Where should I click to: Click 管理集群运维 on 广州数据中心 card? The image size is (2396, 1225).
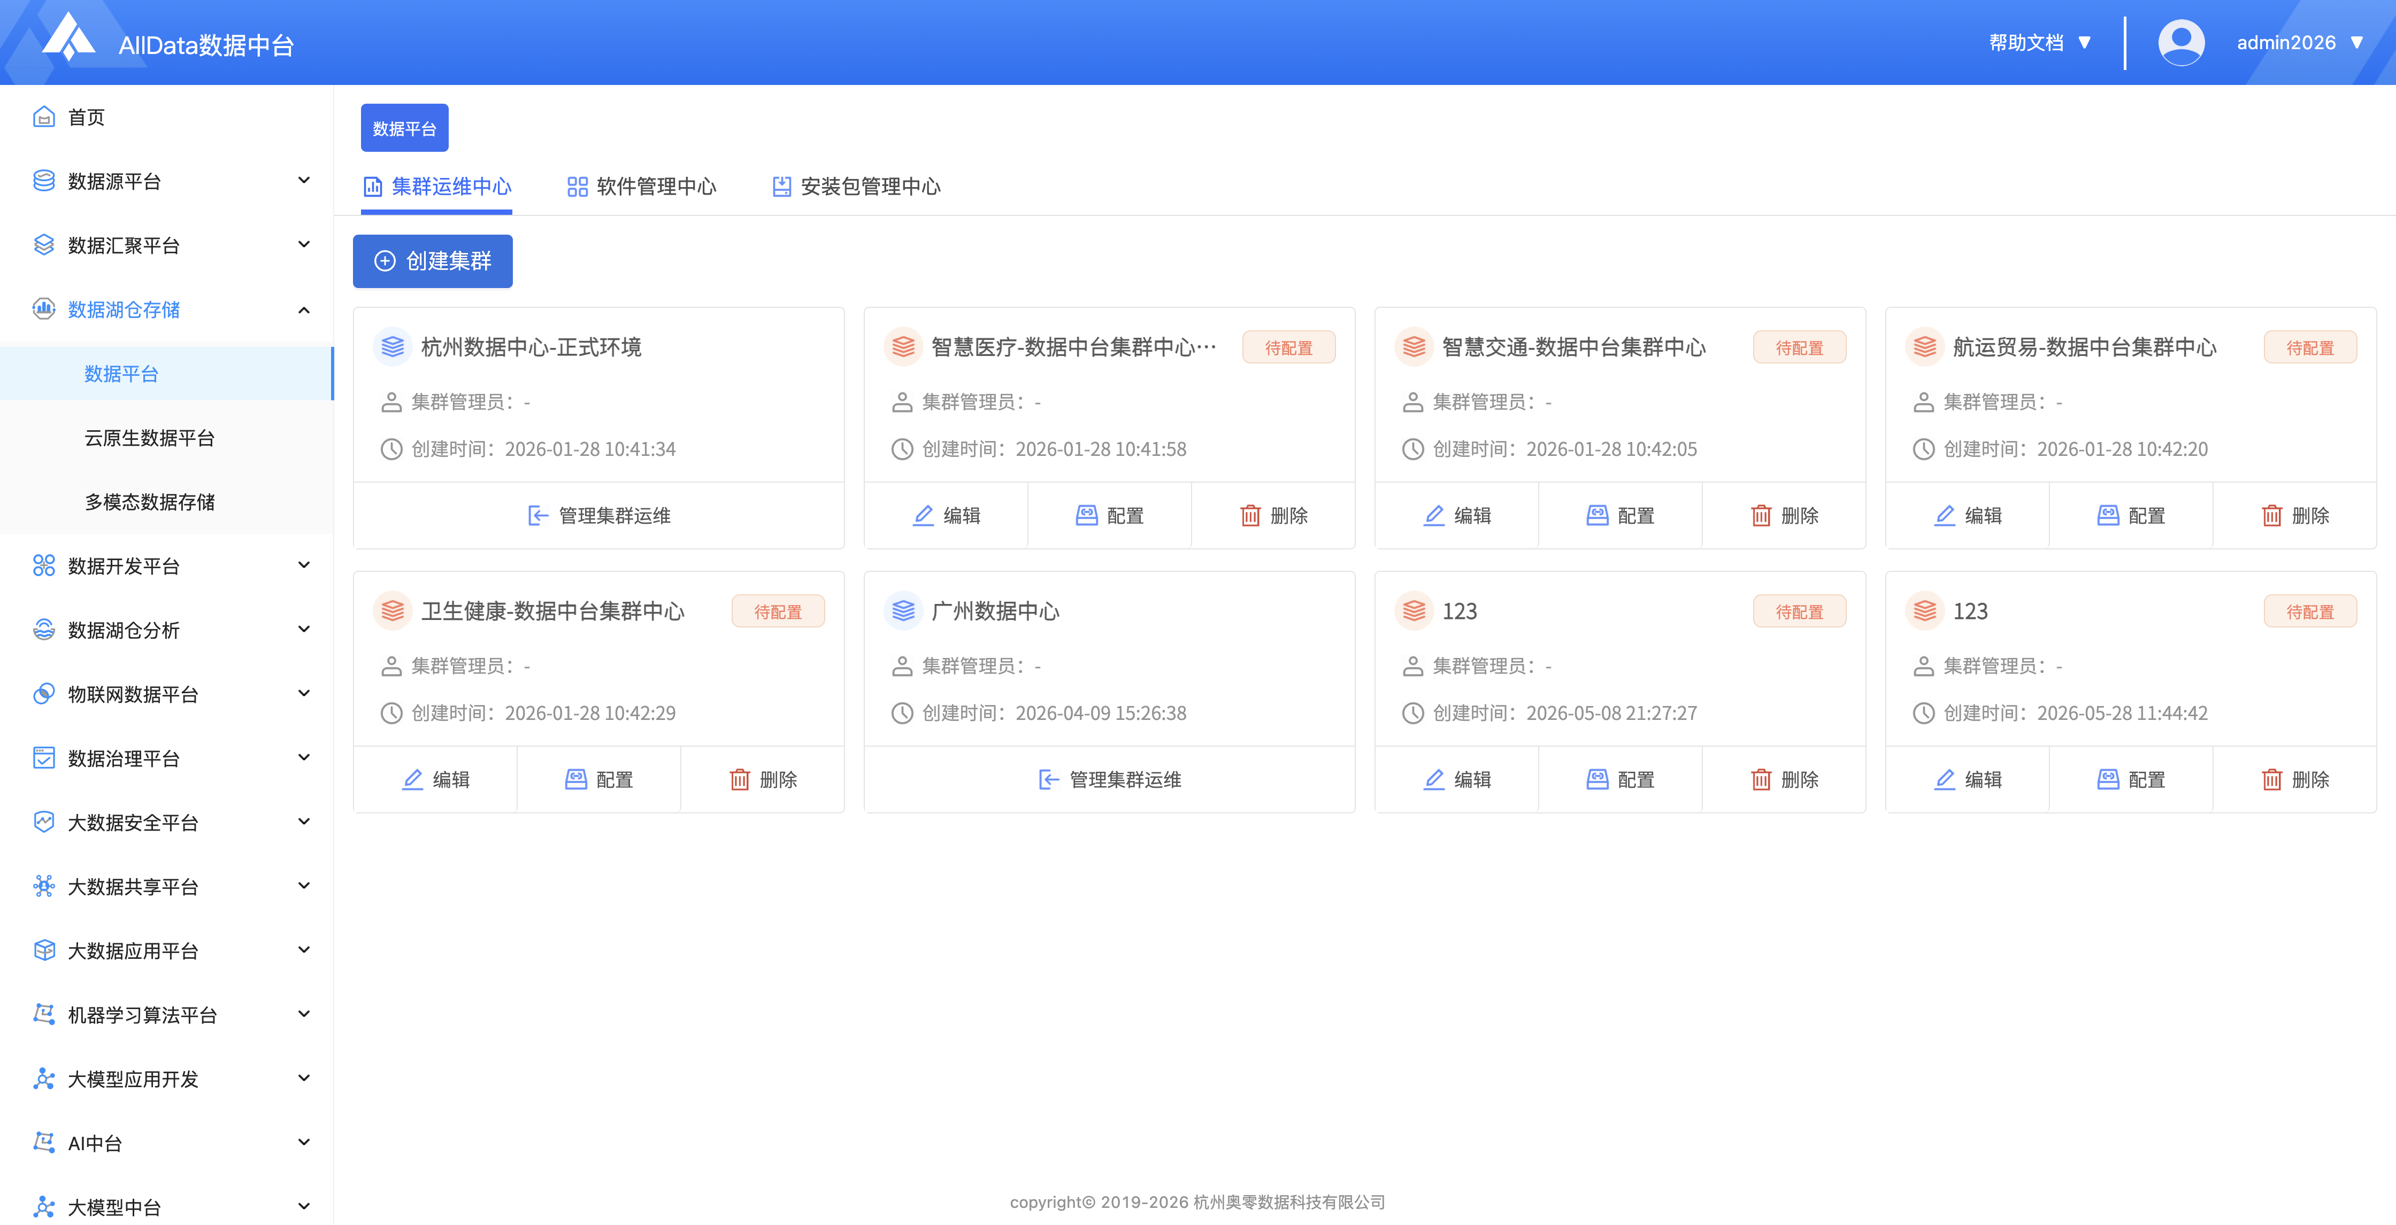tap(1110, 780)
